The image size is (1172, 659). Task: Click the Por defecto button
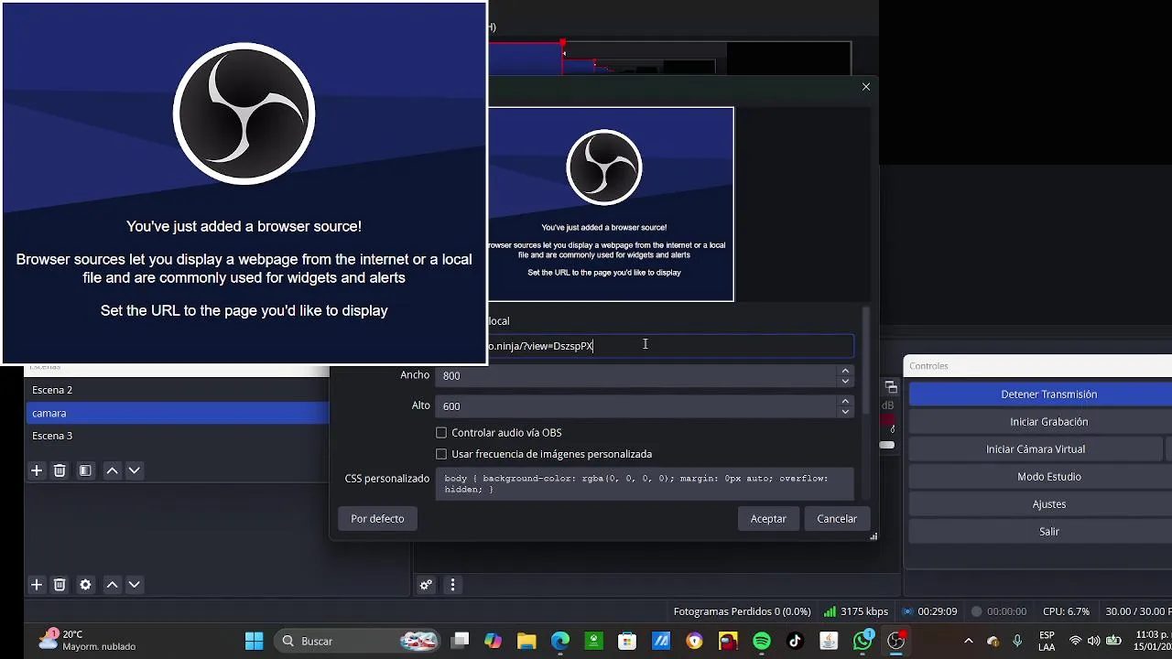(x=377, y=519)
